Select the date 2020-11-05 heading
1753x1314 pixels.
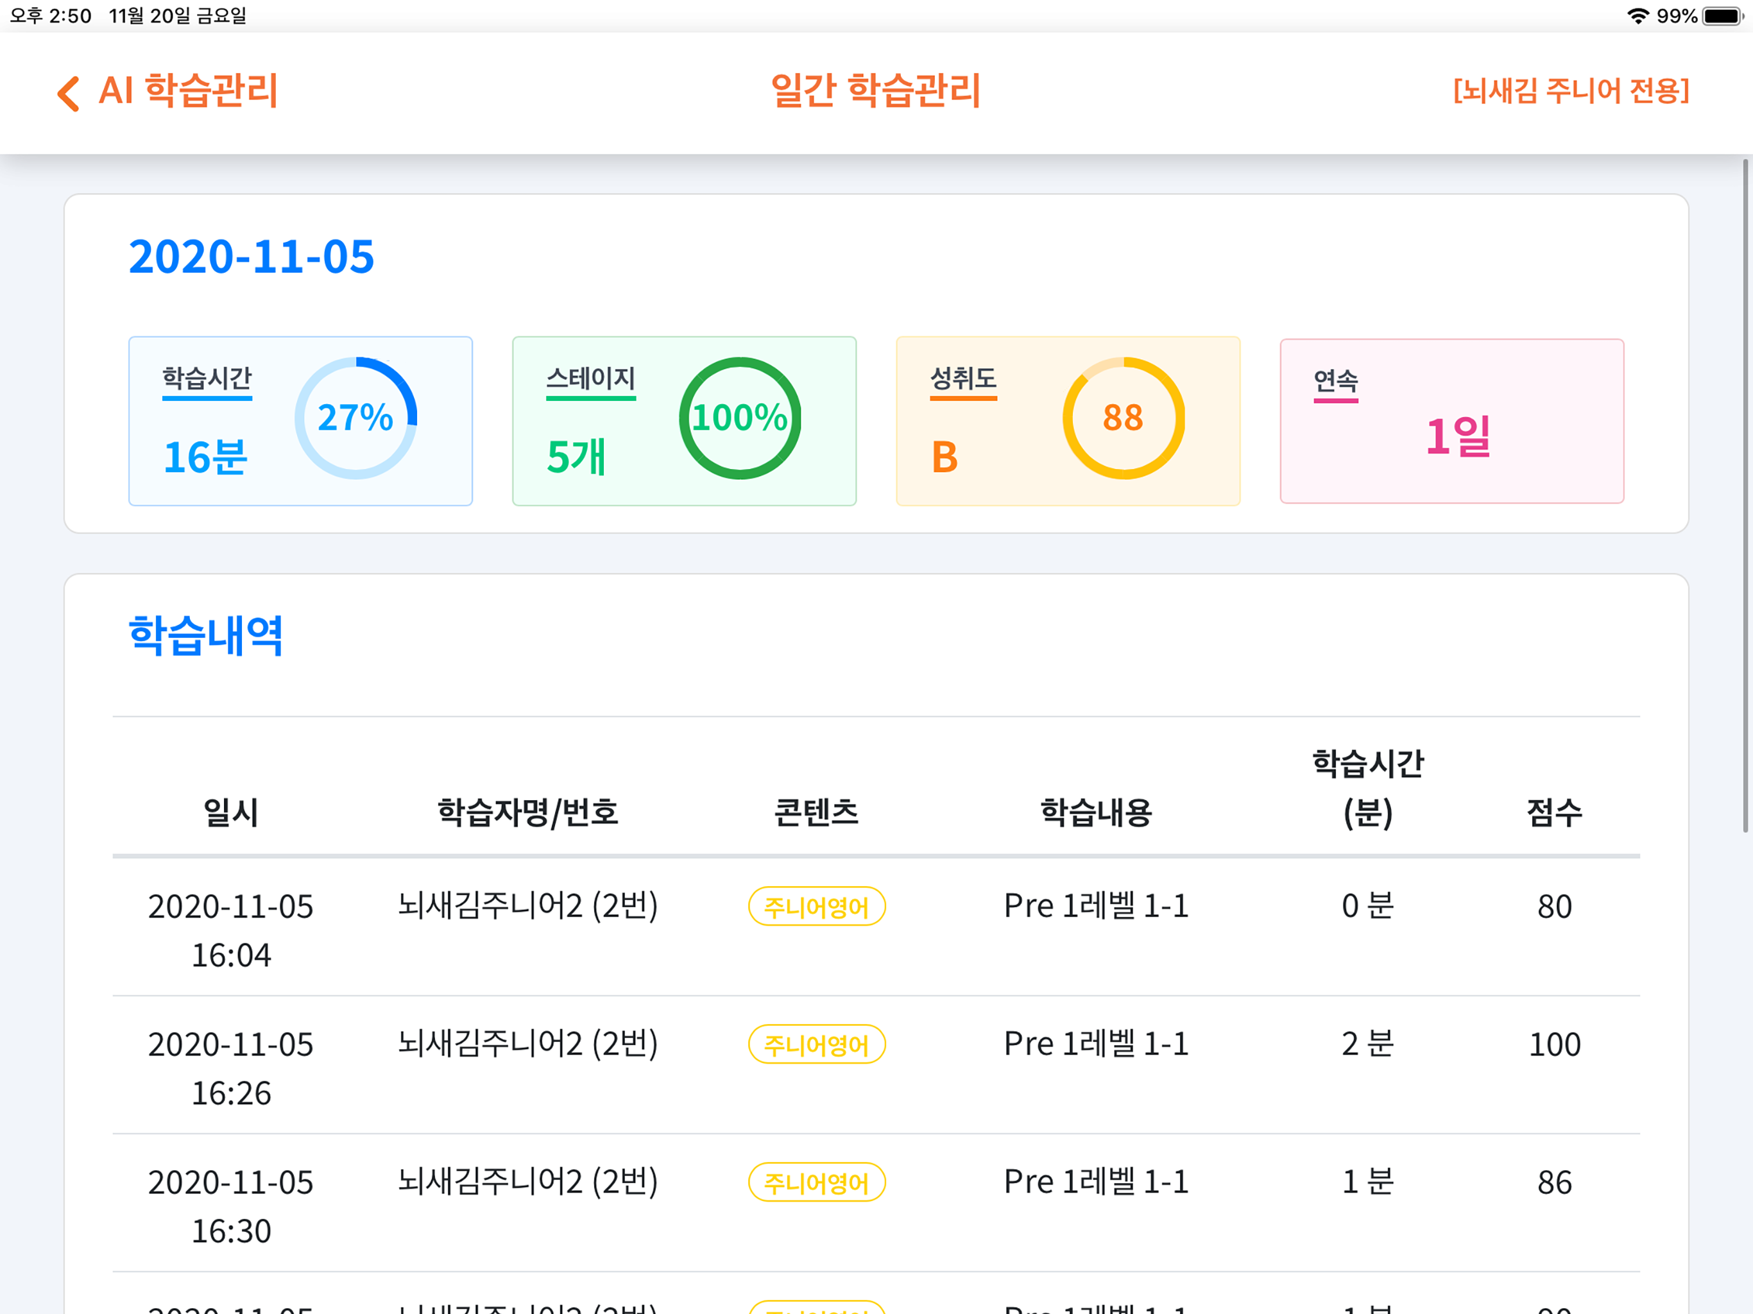pos(252,257)
